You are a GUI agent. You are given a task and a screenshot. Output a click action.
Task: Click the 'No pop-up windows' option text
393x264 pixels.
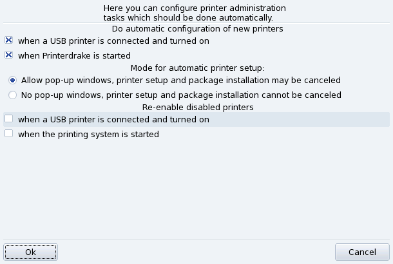(181, 95)
